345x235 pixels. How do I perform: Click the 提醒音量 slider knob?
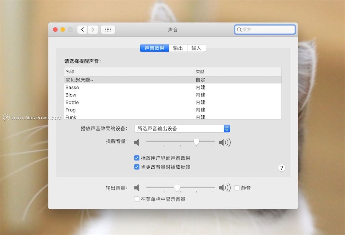pyautogui.click(x=196, y=142)
